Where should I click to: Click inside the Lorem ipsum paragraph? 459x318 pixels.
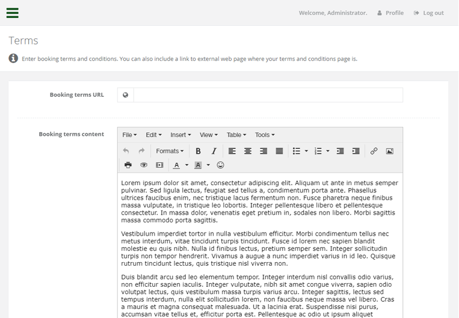tap(260, 201)
